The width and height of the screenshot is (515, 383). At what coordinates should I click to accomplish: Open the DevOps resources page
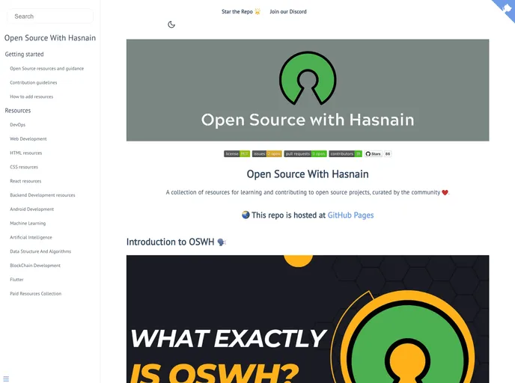coord(18,125)
